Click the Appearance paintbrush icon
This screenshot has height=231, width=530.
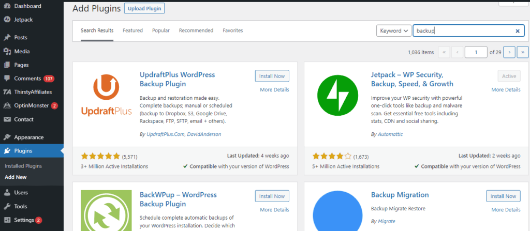coord(7,137)
